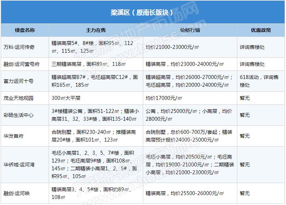Viewport: 286px width, 205px height.
Task: Click the price 均价21000-23000元/㎡
Action: (172, 47)
